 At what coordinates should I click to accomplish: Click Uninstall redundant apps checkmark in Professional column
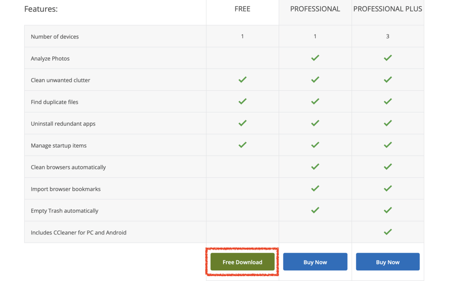click(315, 123)
